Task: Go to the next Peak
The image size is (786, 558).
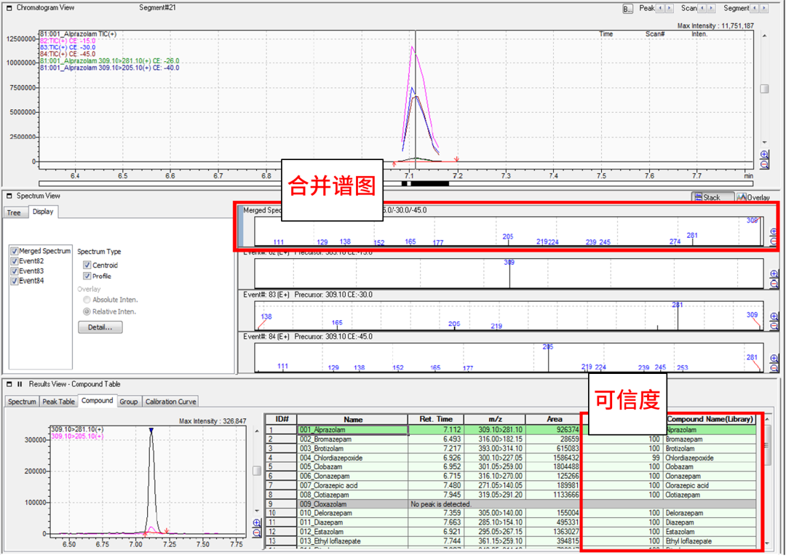Action: point(669,8)
